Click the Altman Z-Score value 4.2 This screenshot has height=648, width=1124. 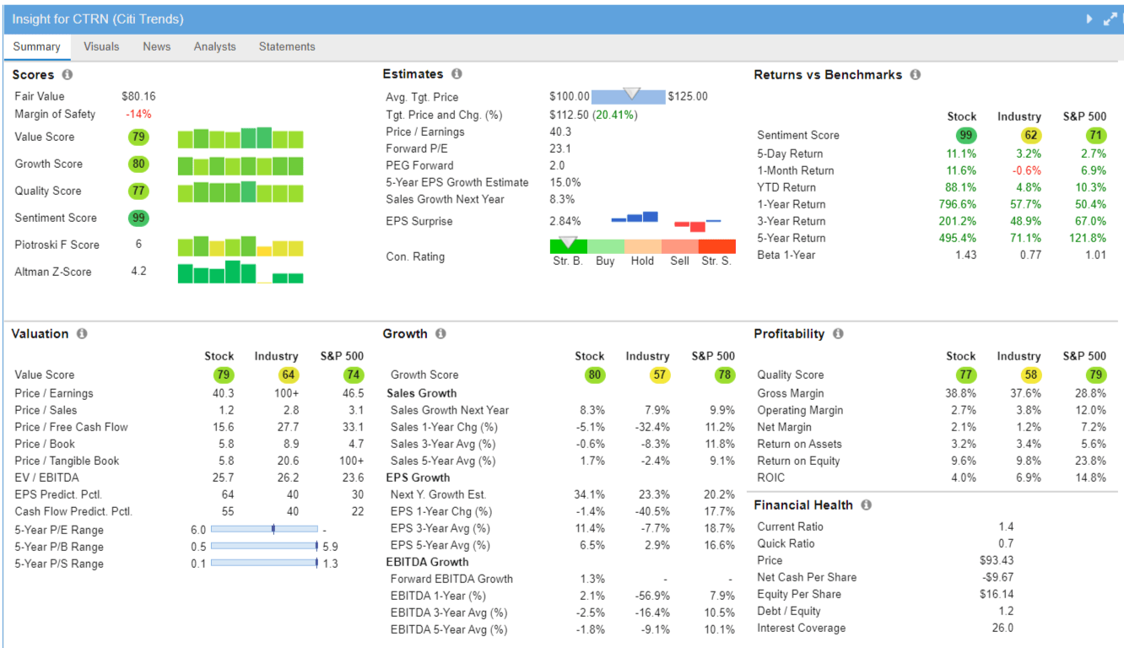pyautogui.click(x=138, y=272)
